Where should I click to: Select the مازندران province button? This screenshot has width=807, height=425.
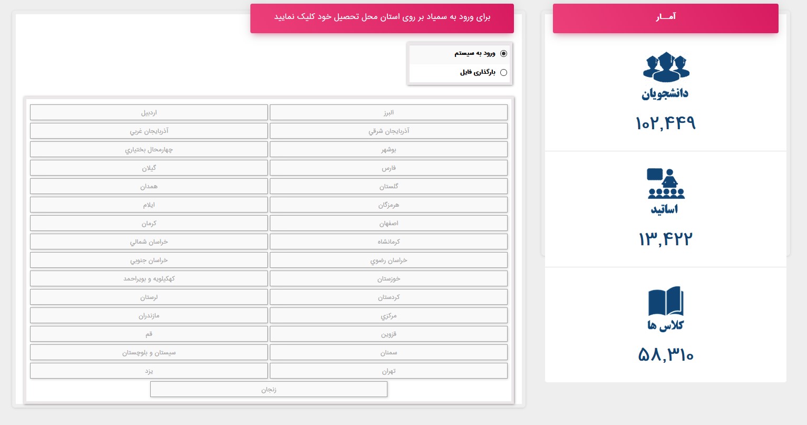click(x=149, y=315)
